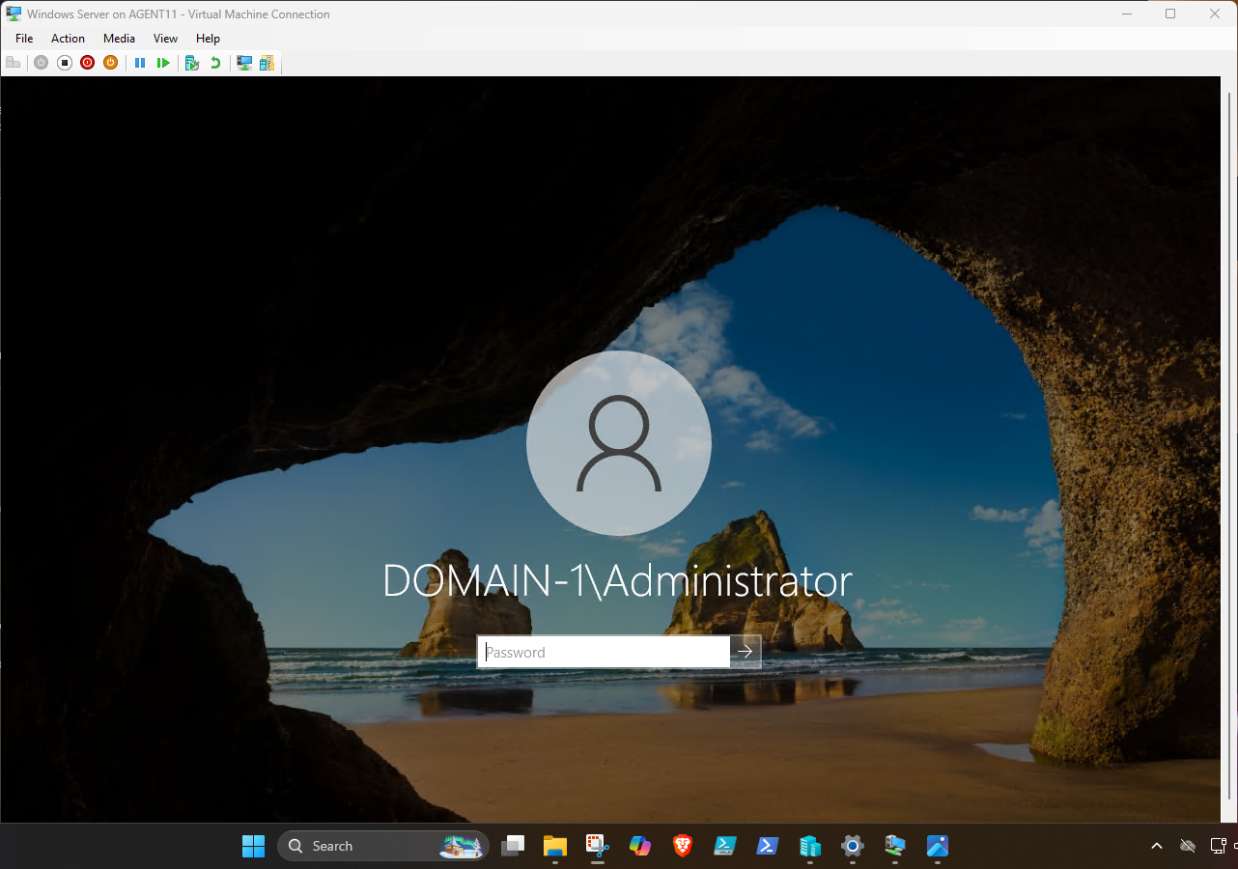
Task: Shut down the guest OS
Action: pos(87,62)
